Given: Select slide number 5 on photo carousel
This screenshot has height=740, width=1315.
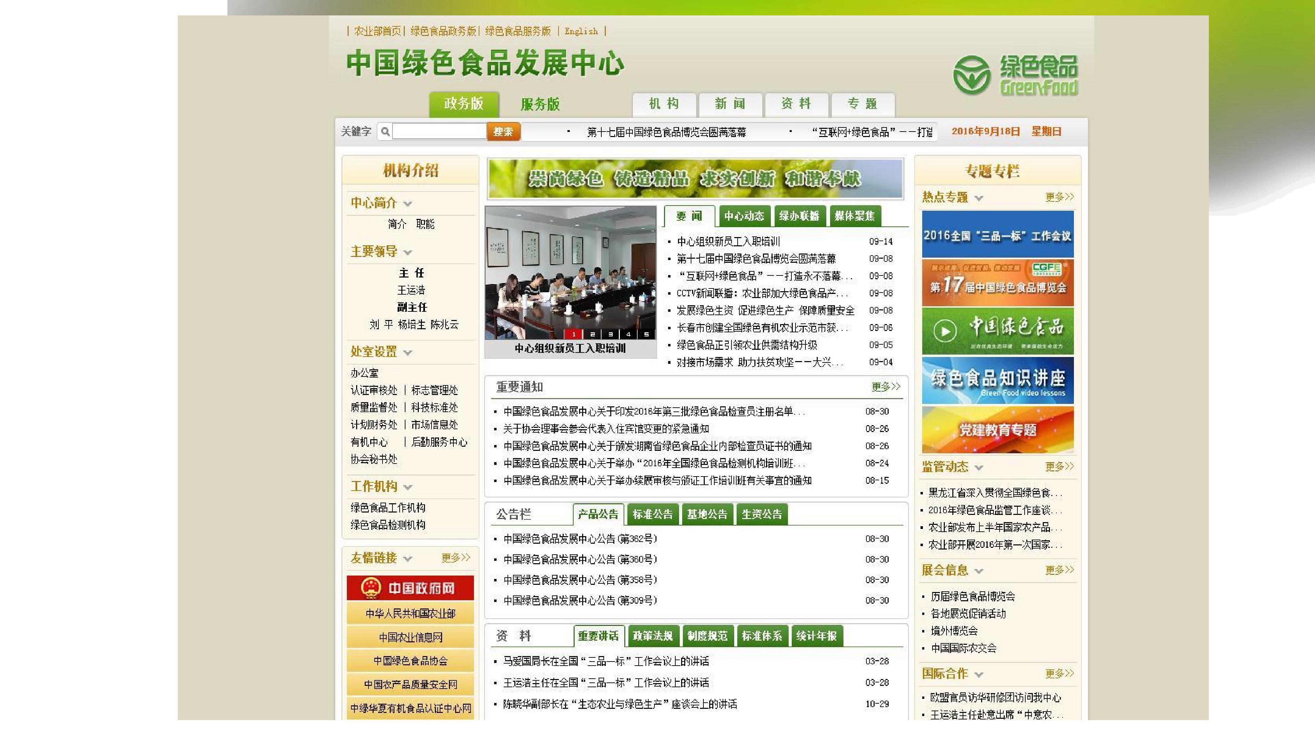Looking at the screenshot, I should (x=646, y=334).
